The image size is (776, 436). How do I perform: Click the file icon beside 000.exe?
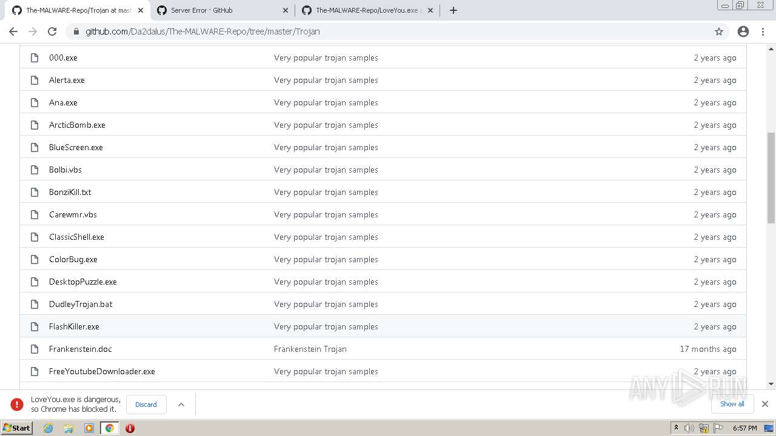tap(35, 58)
